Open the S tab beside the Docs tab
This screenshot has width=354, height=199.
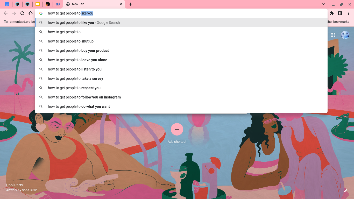click(x=17, y=4)
